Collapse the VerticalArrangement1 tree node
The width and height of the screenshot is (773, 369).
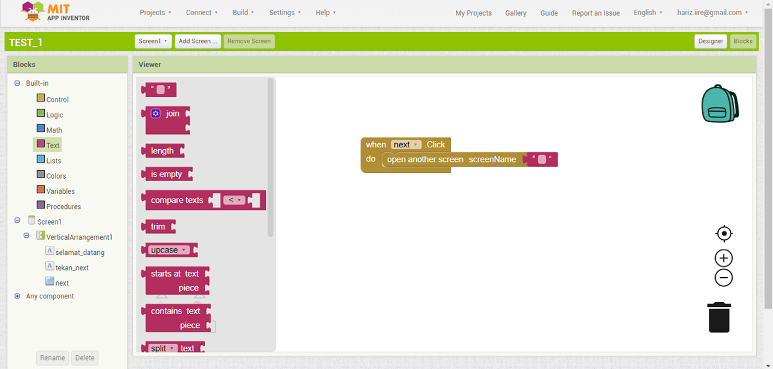(27, 236)
